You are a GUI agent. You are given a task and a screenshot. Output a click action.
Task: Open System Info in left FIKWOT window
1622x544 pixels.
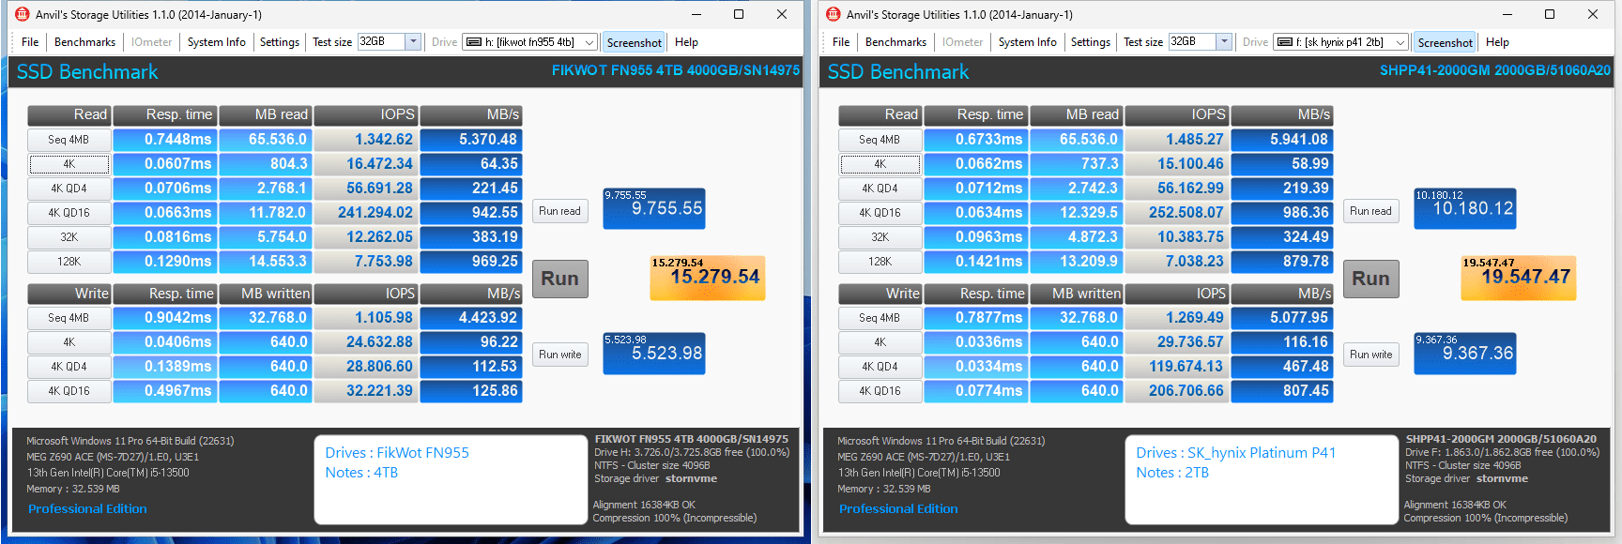point(216,42)
